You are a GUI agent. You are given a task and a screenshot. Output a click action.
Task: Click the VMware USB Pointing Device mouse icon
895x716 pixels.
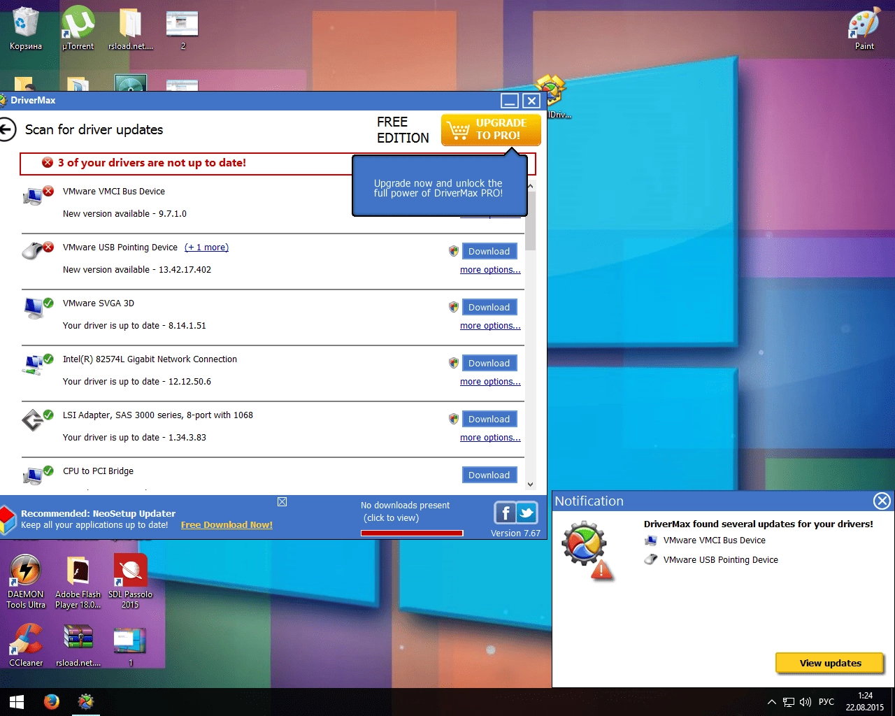click(36, 250)
